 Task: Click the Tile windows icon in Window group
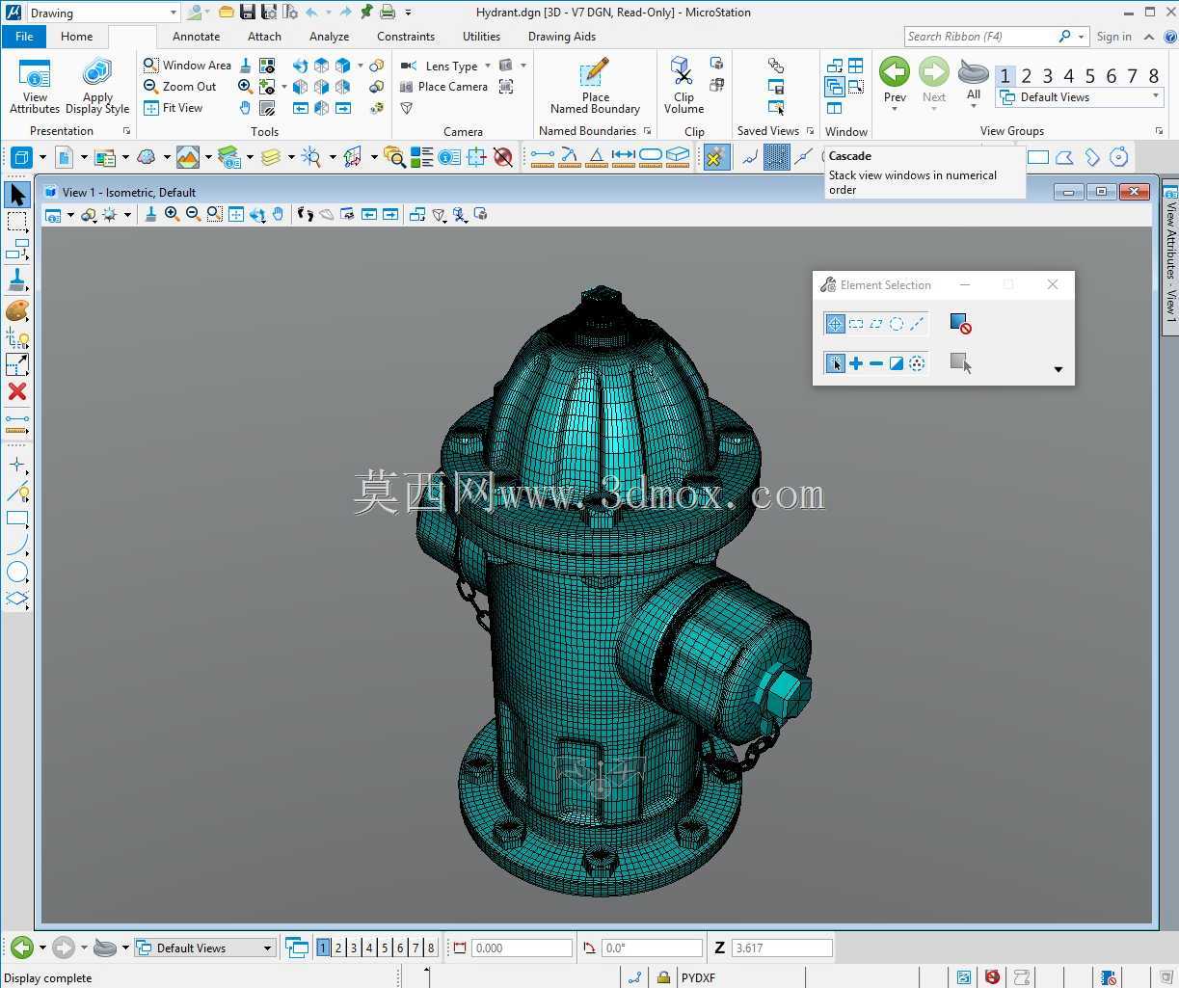(x=855, y=66)
